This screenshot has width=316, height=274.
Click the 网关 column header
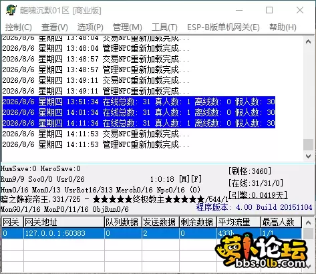point(13,222)
